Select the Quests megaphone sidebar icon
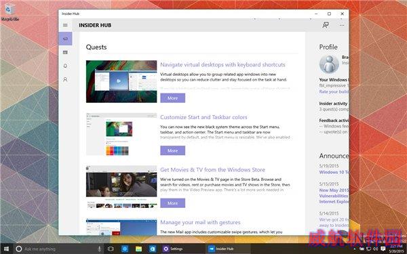Screen dimensions: 407x254 (65, 39)
